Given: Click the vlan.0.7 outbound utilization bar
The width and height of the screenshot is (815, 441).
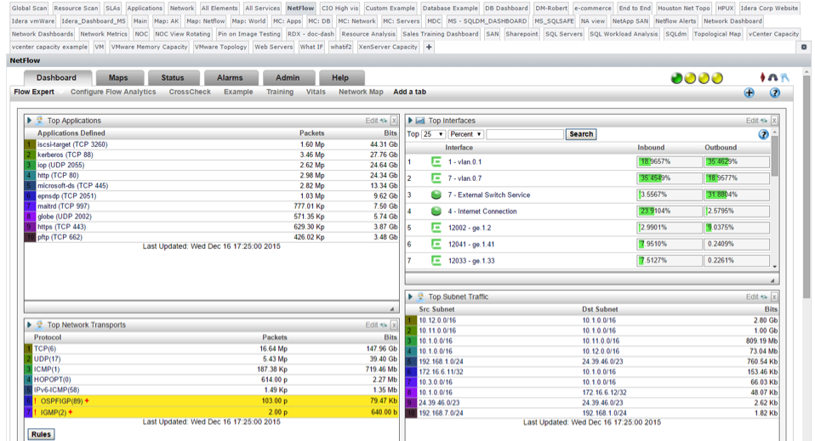Looking at the screenshot, I should pos(737,178).
